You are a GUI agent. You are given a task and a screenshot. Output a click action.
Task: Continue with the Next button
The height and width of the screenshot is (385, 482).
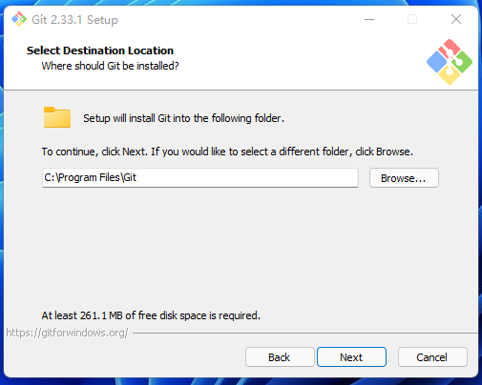(x=351, y=357)
